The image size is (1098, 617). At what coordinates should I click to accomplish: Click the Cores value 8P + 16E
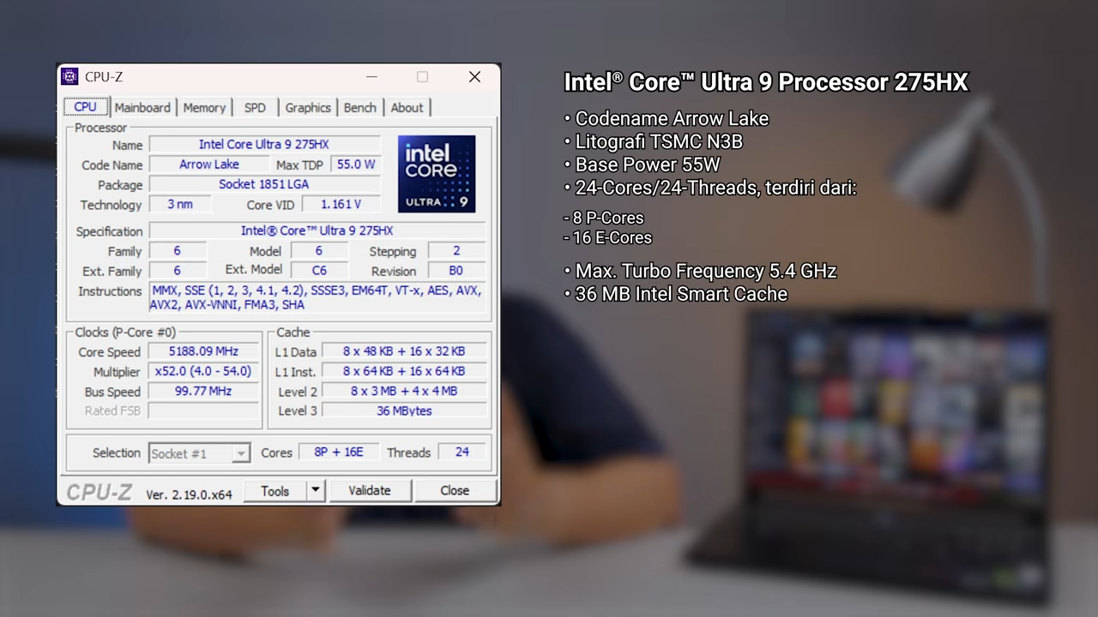tap(339, 452)
